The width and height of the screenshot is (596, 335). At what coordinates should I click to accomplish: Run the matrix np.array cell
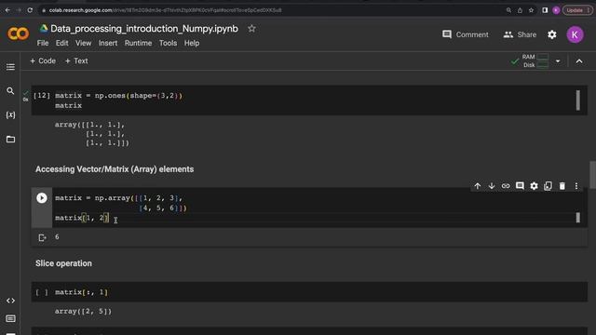click(x=42, y=198)
